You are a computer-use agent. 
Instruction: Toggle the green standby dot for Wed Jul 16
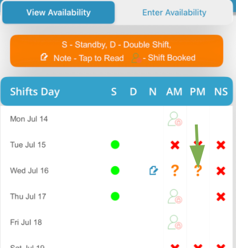pyautogui.click(x=115, y=170)
